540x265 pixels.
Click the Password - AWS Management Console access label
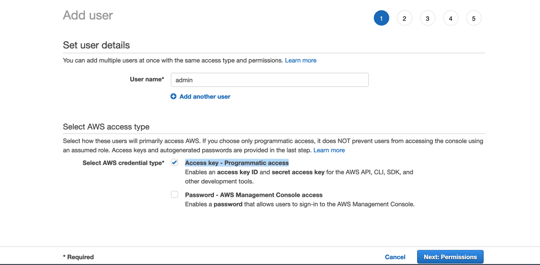pyautogui.click(x=253, y=195)
